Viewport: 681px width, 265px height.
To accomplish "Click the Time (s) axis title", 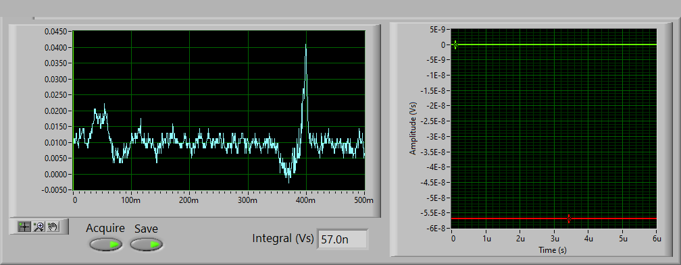I will [x=553, y=250].
